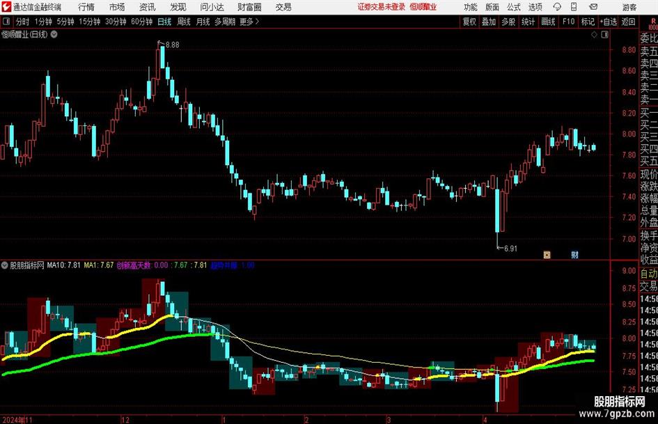The image size is (658, 424).
Task: Open the 版面 menu
Action: [492, 7]
